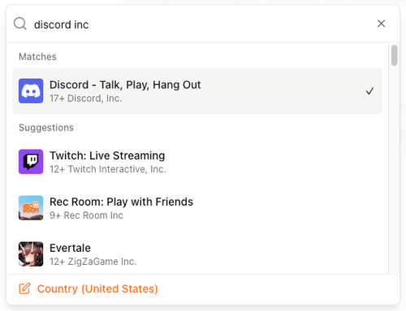Click the Evertale app icon
This screenshot has height=311, width=406.
tap(31, 253)
